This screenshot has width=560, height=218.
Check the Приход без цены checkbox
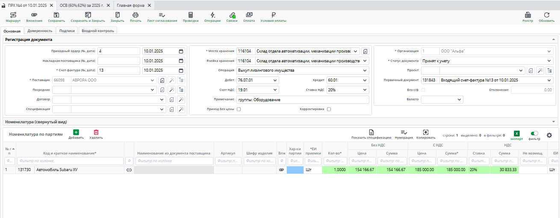(x=239, y=109)
